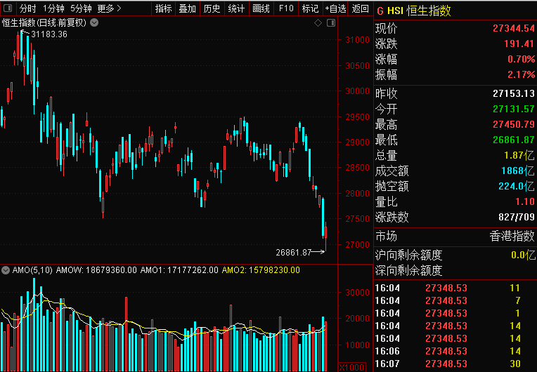Viewport: 537px width, 372px height.
Task: Open the 叠加 overlay option
Action: (x=188, y=8)
